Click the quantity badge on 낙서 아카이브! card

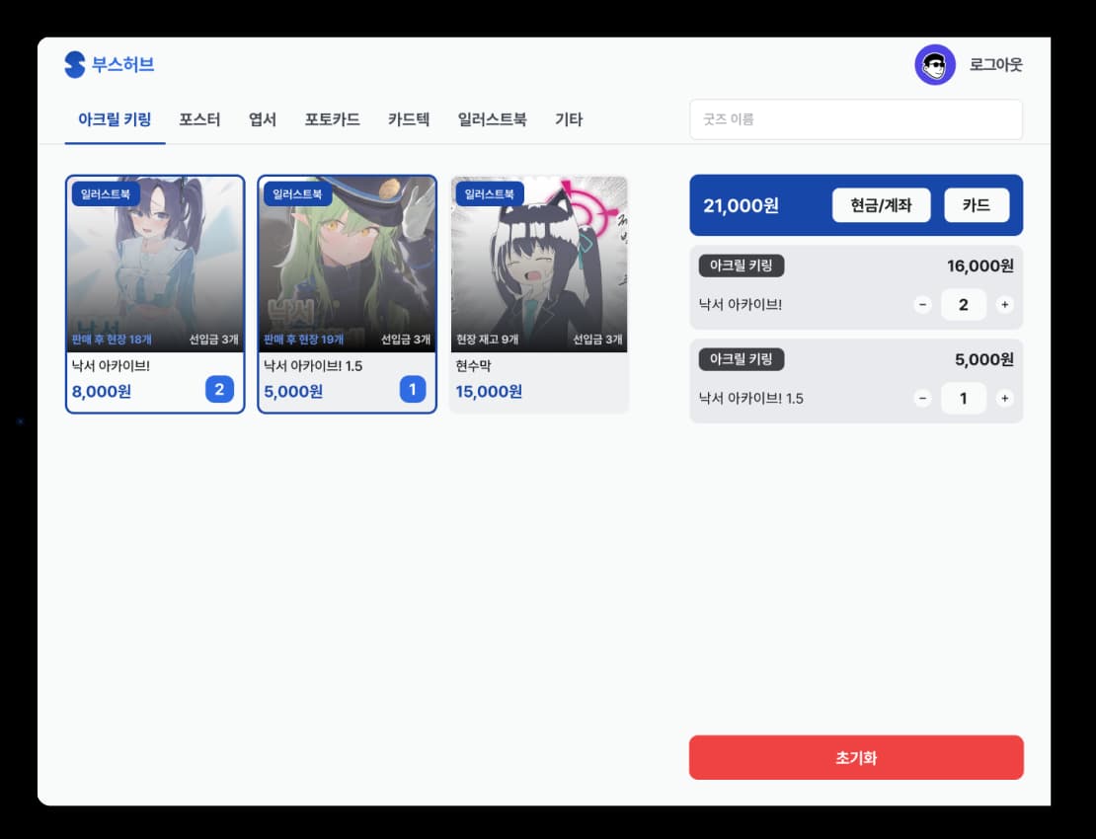click(219, 390)
